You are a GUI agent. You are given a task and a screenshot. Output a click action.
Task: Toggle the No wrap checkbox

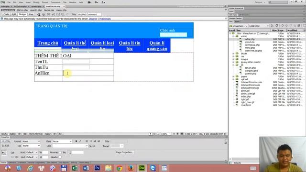click(x=60, y=152)
